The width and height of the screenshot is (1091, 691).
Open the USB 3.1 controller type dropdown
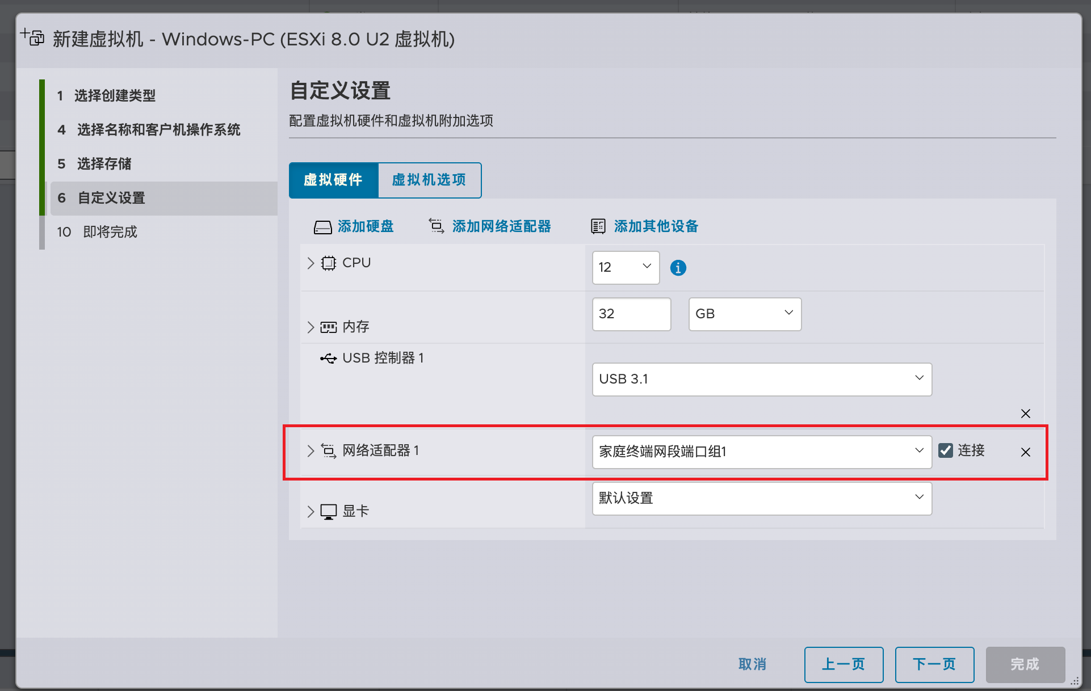(x=761, y=379)
